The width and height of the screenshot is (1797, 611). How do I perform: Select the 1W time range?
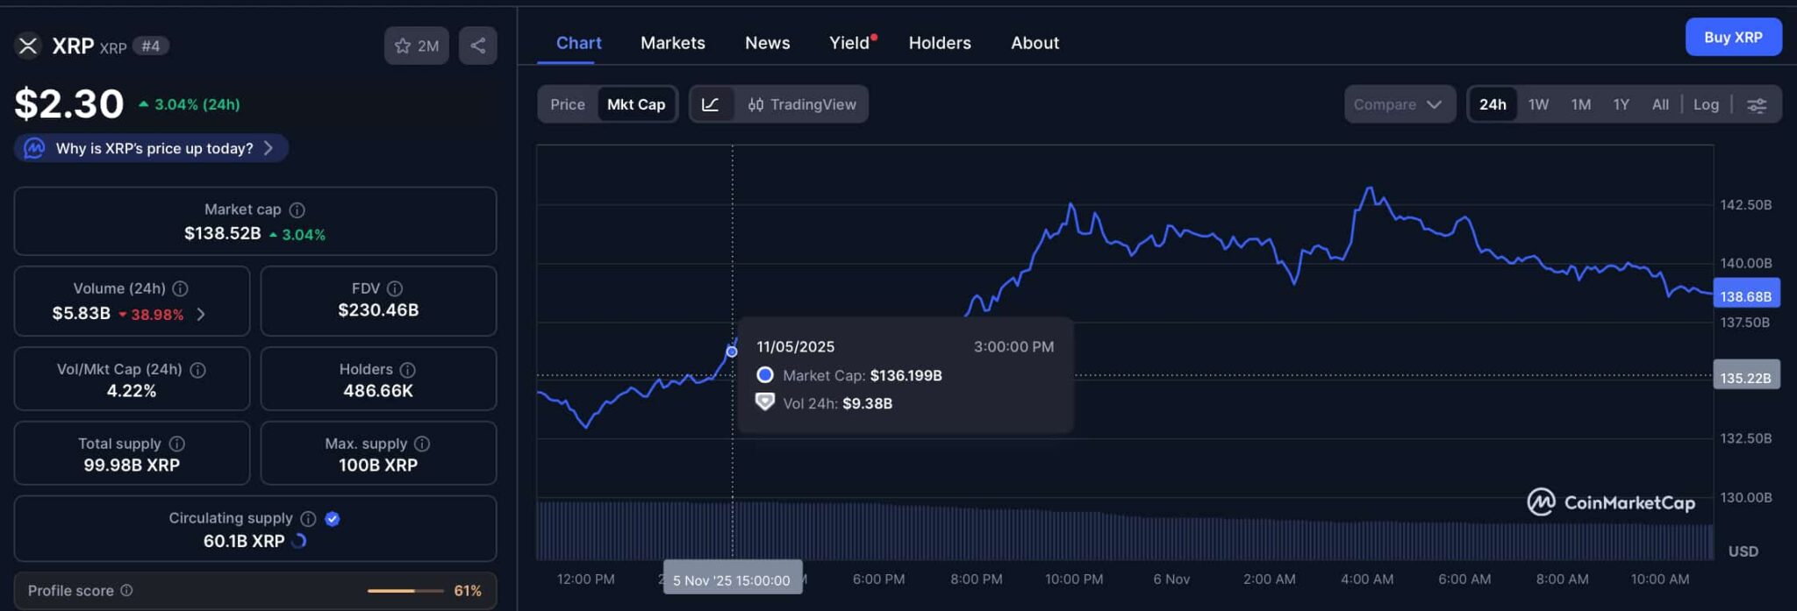pos(1538,104)
